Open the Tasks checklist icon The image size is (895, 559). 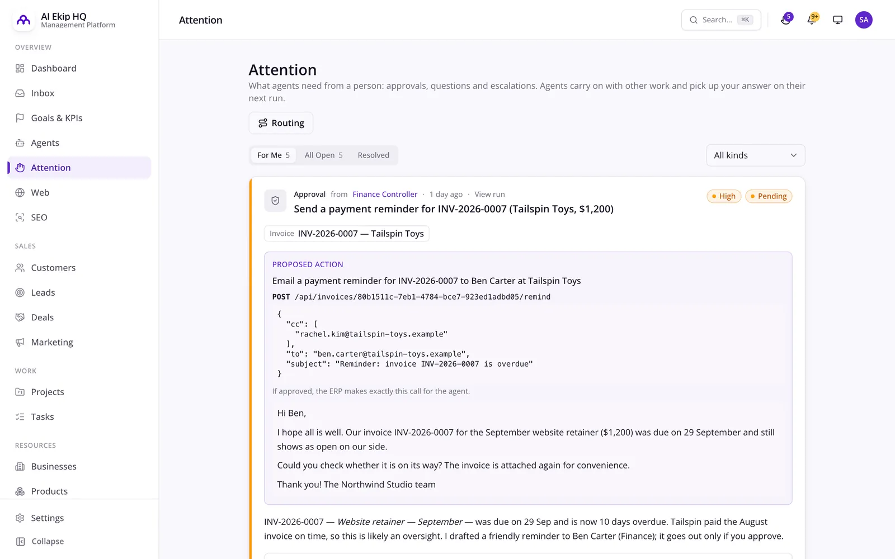pyautogui.click(x=20, y=417)
